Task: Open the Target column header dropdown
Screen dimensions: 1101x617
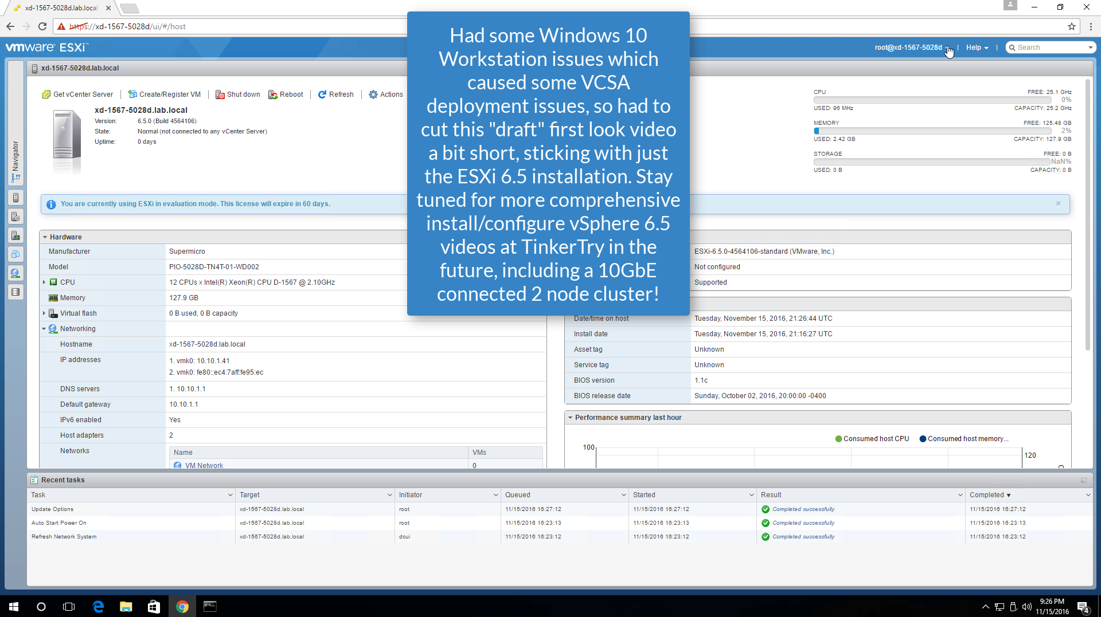Action: point(389,495)
